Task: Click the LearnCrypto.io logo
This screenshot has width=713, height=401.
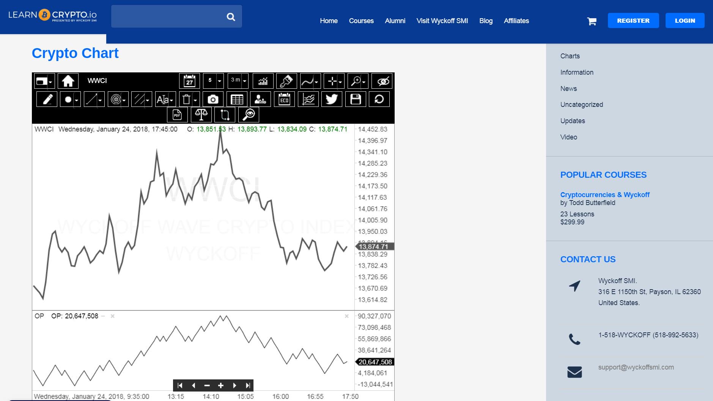Action: point(52,16)
